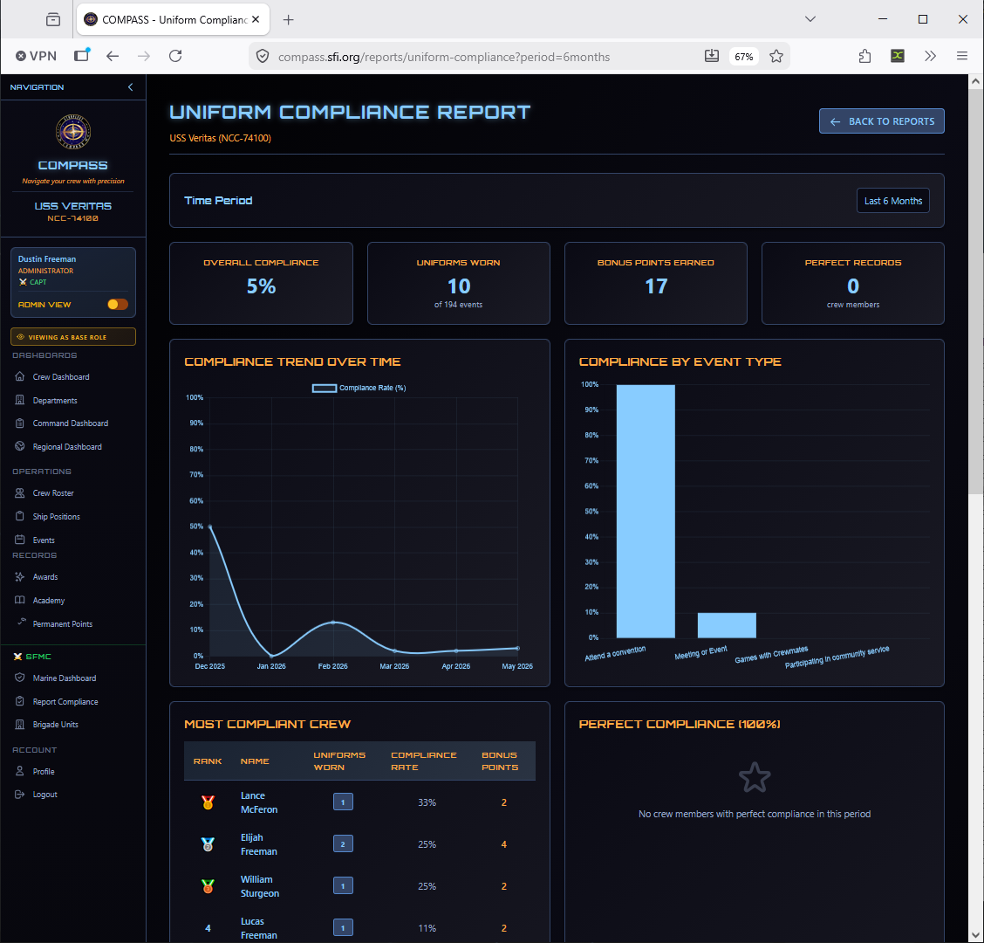This screenshot has width=984, height=943.
Task: Toggle the Compliance Rate (%) legend swatch
Action: [x=325, y=389]
